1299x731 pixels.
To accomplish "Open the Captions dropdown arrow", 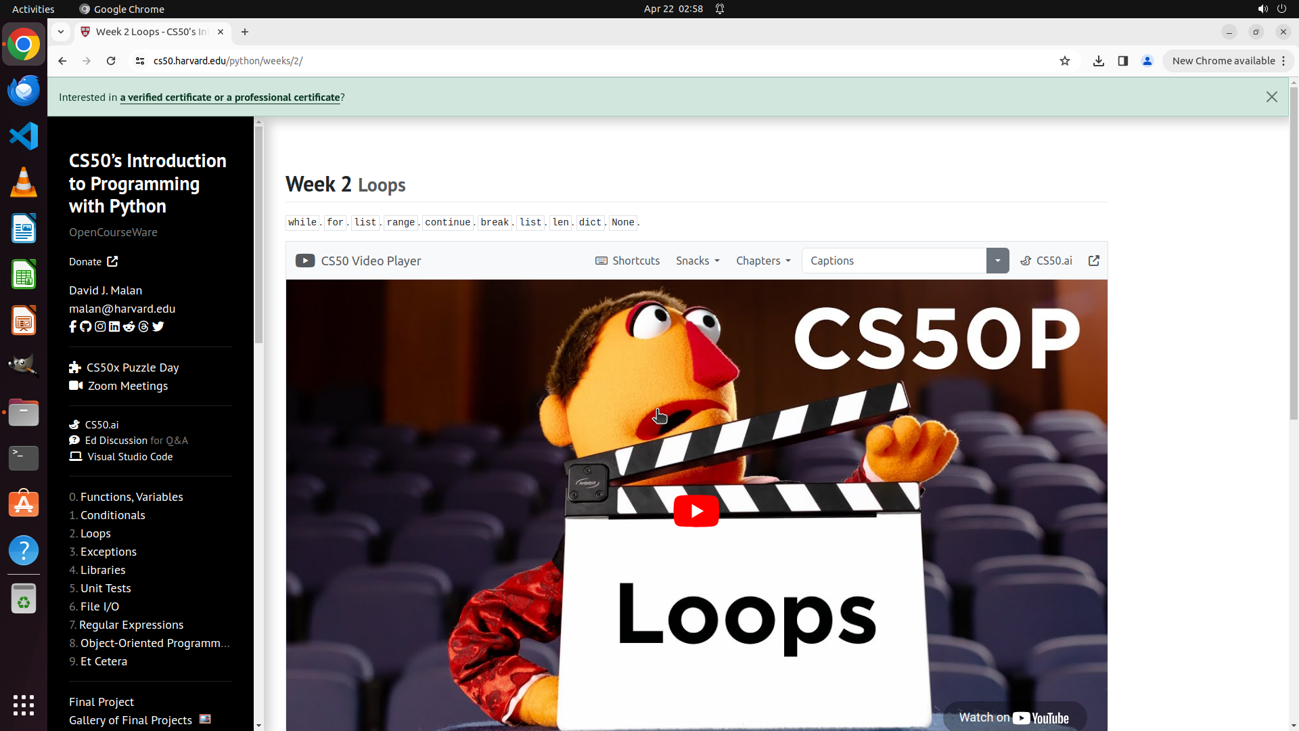I will pyautogui.click(x=997, y=261).
